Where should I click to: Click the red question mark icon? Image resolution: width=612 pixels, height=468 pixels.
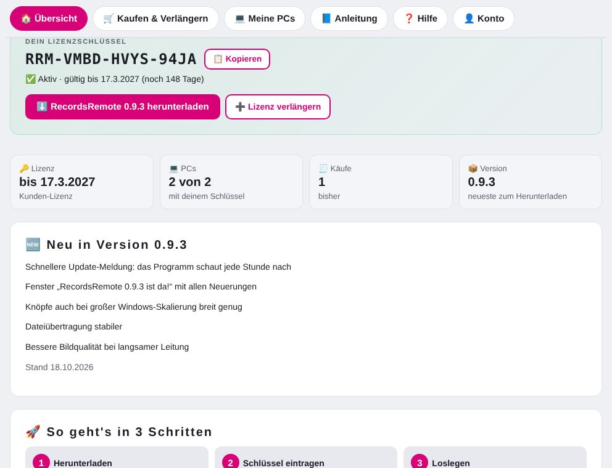[x=408, y=18]
